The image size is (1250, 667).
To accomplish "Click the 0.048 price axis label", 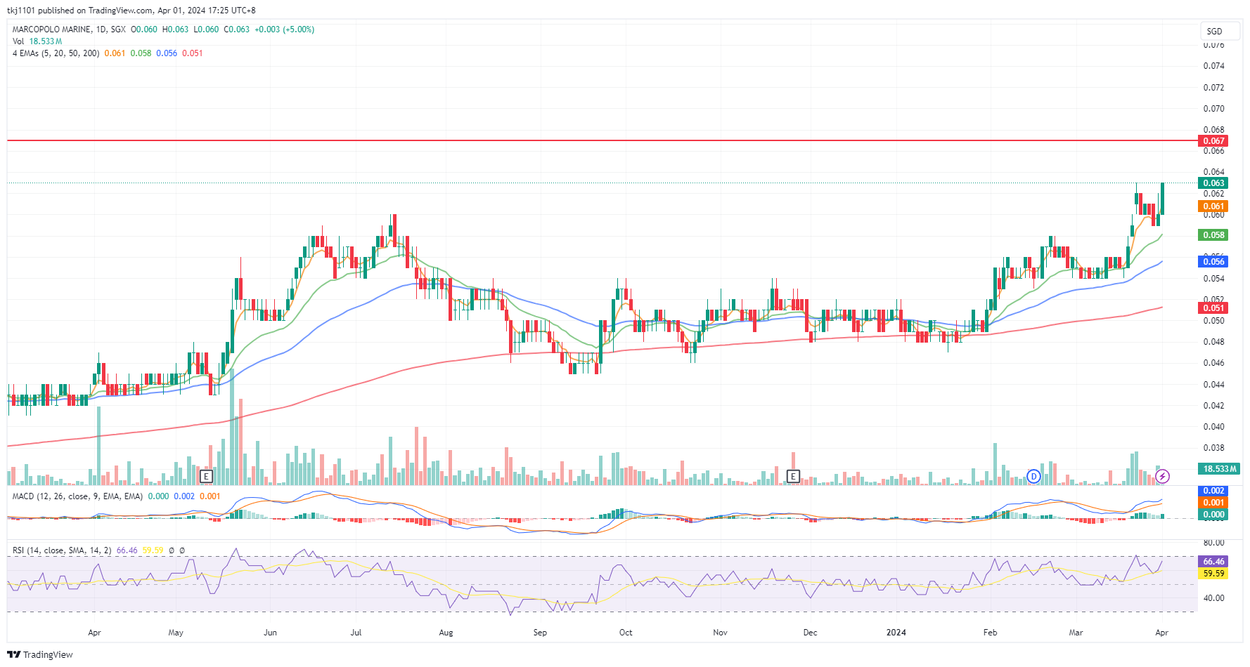I will tap(1213, 342).
